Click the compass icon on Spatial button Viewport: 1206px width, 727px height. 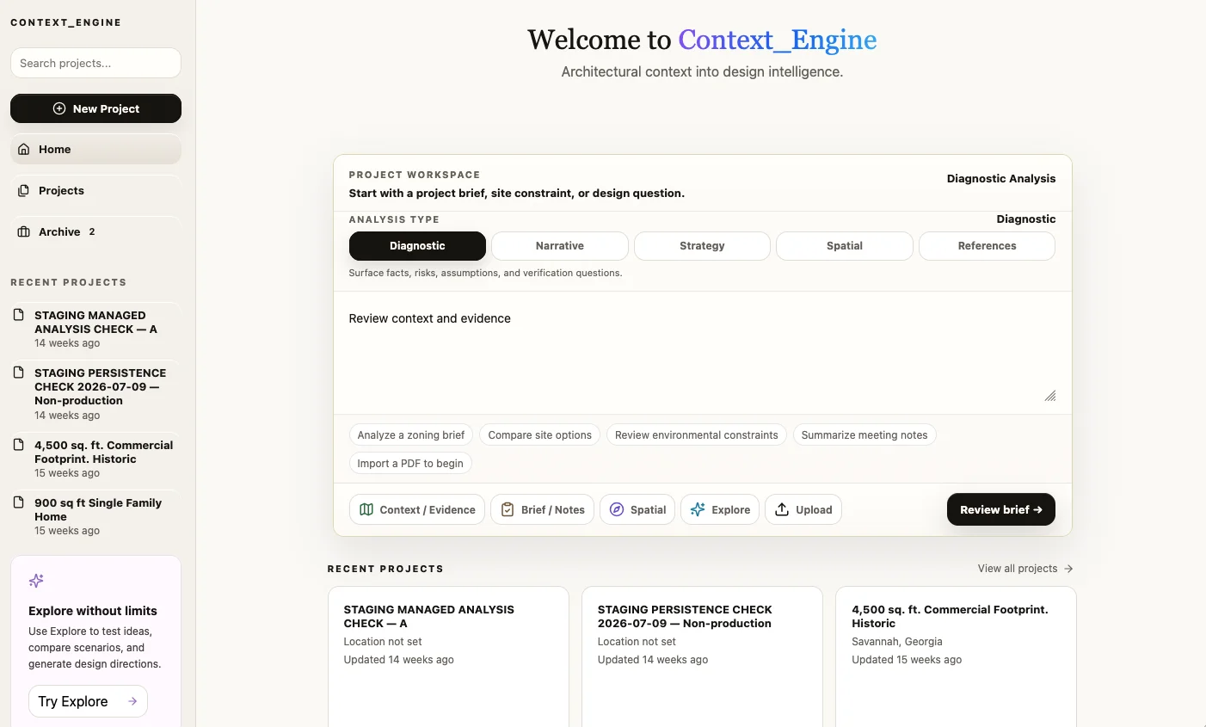pyautogui.click(x=617, y=509)
